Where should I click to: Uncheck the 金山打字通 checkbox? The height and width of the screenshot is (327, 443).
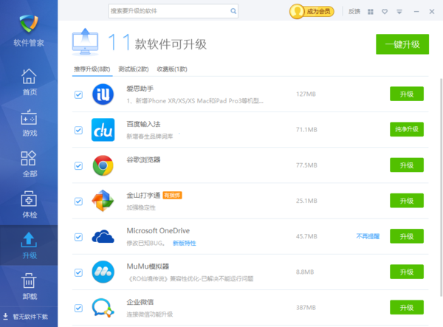pyautogui.click(x=78, y=202)
